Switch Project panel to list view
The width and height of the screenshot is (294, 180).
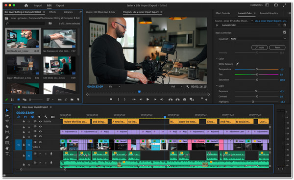tap(12, 100)
